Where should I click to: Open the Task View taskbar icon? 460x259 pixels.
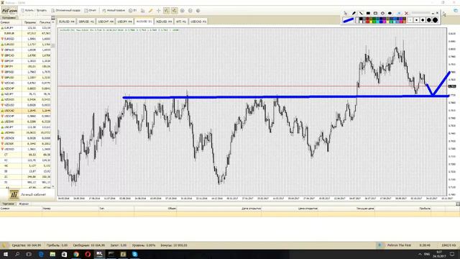[x=29, y=254]
